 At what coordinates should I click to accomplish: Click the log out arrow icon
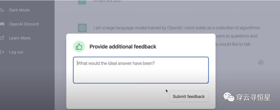[x=2, y=52]
